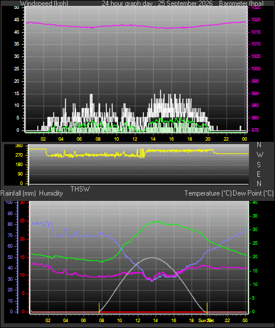Click the Temperature (°C) label

click(208, 193)
